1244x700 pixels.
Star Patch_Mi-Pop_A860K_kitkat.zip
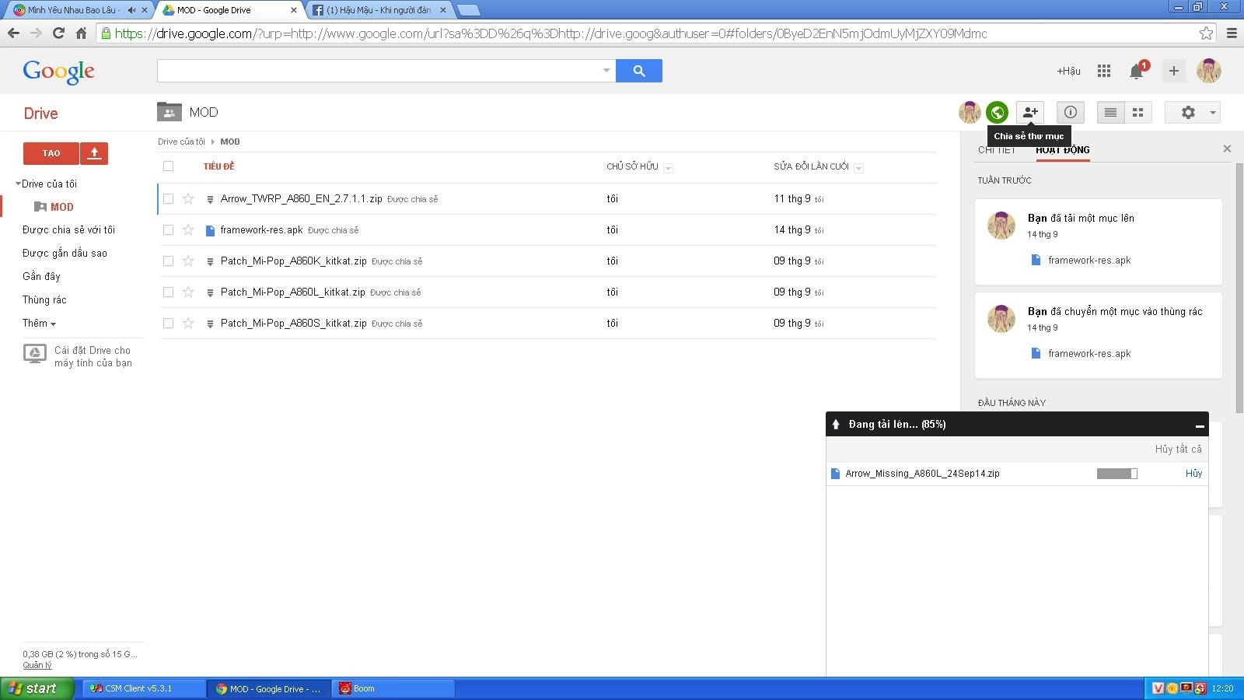(x=188, y=261)
